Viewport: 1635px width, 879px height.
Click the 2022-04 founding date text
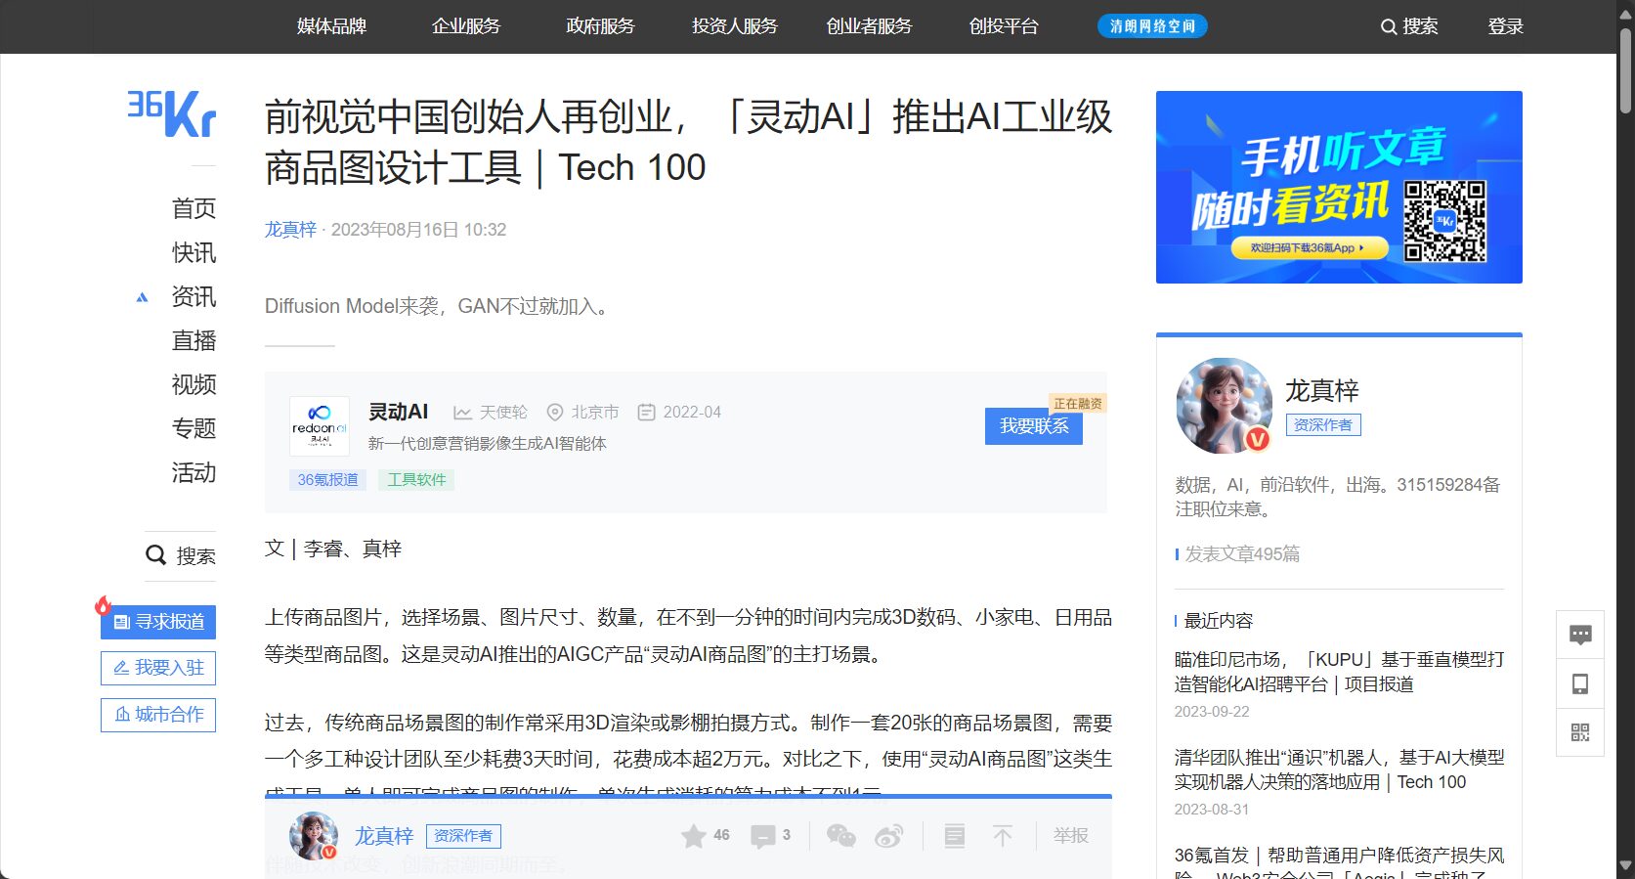coord(692,413)
